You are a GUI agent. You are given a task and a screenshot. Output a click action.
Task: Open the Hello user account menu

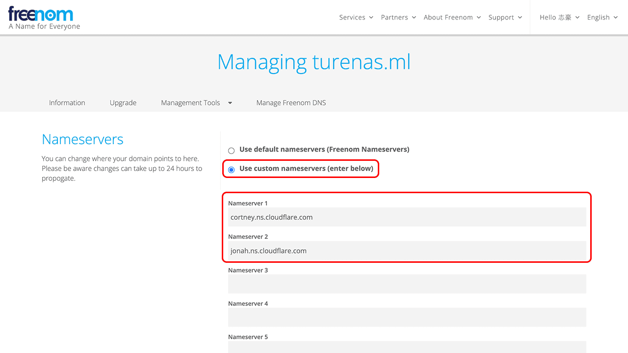(x=559, y=17)
